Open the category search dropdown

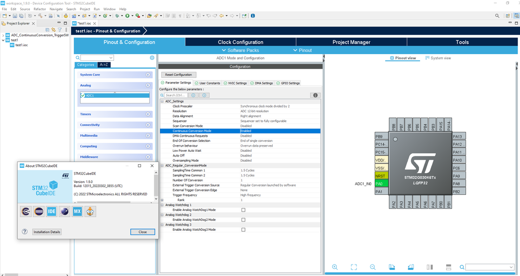click(x=111, y=58)
